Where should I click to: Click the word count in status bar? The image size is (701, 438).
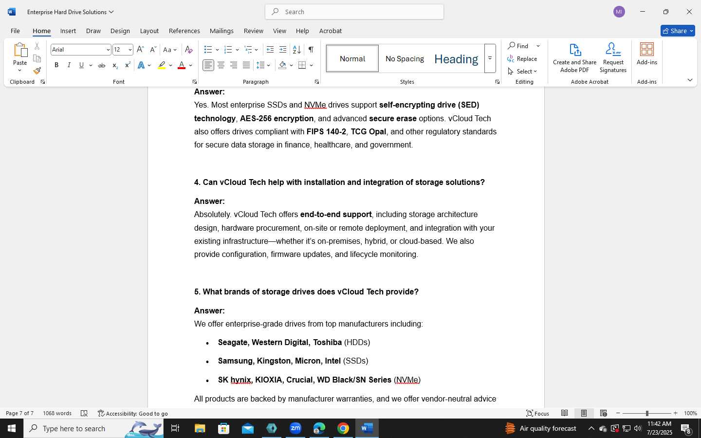coord(57,413)
